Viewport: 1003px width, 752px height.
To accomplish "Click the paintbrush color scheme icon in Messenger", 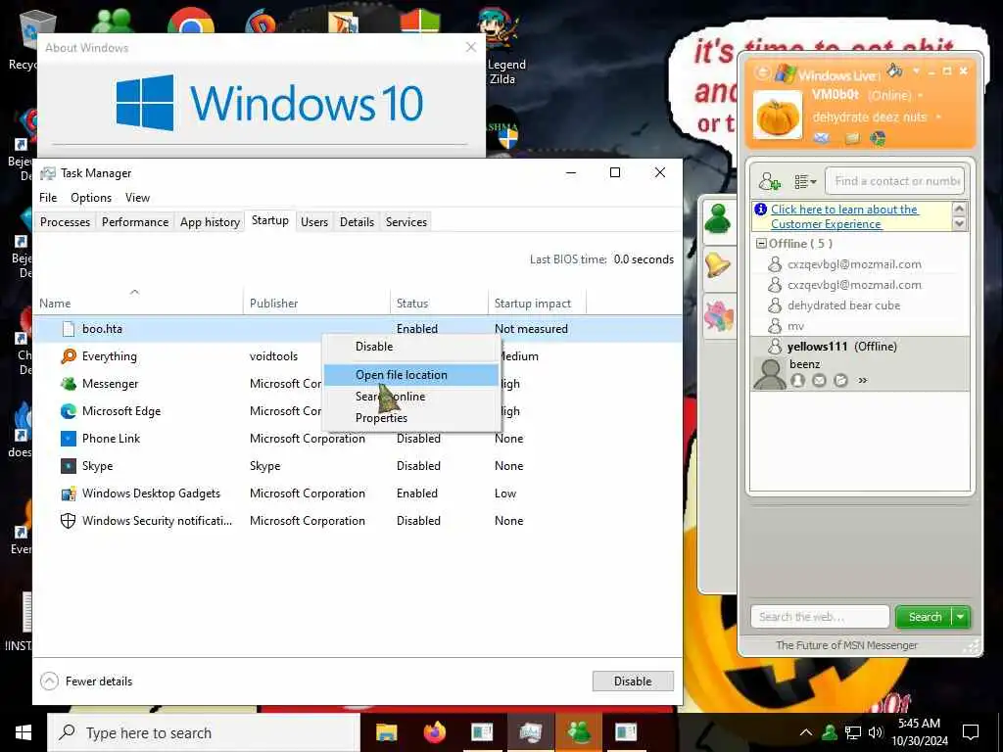I will [x=895, y=70].
